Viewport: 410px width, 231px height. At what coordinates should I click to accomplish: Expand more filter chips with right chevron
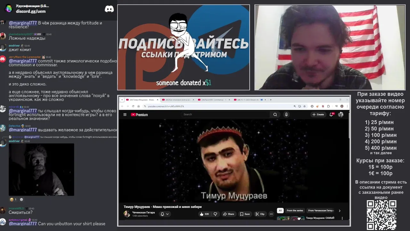coord(340,211)
